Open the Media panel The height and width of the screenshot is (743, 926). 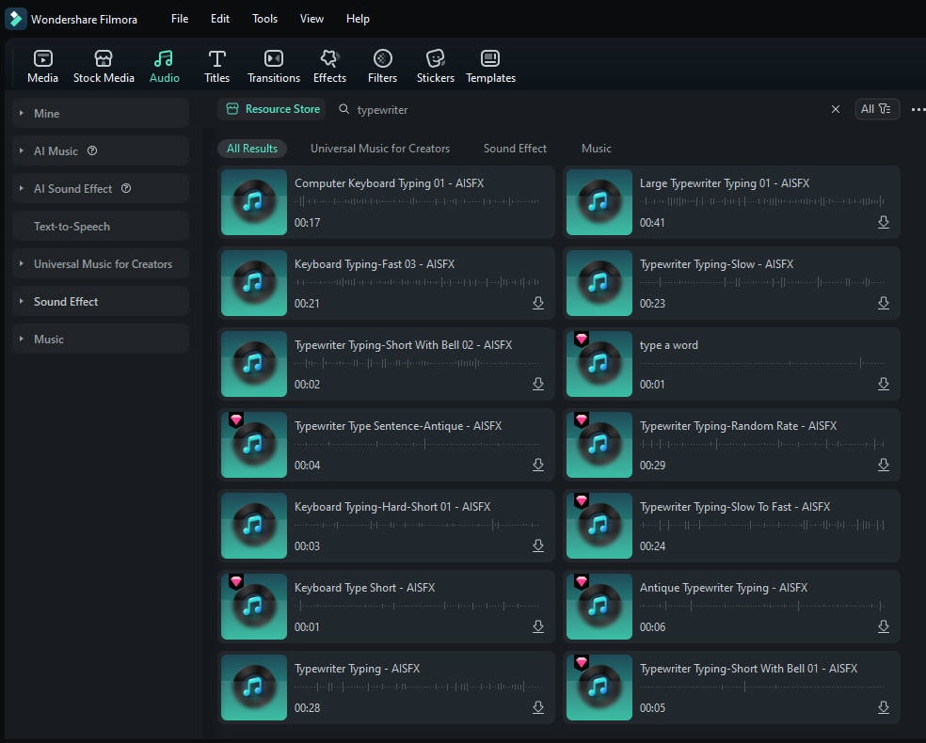coord(42,66)
